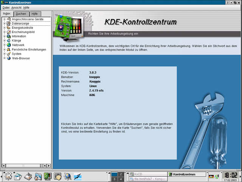Viewport: 242px width, 182px height.
Task: Switch to the Hilfe sidebar tab
Action: point(35,14)
